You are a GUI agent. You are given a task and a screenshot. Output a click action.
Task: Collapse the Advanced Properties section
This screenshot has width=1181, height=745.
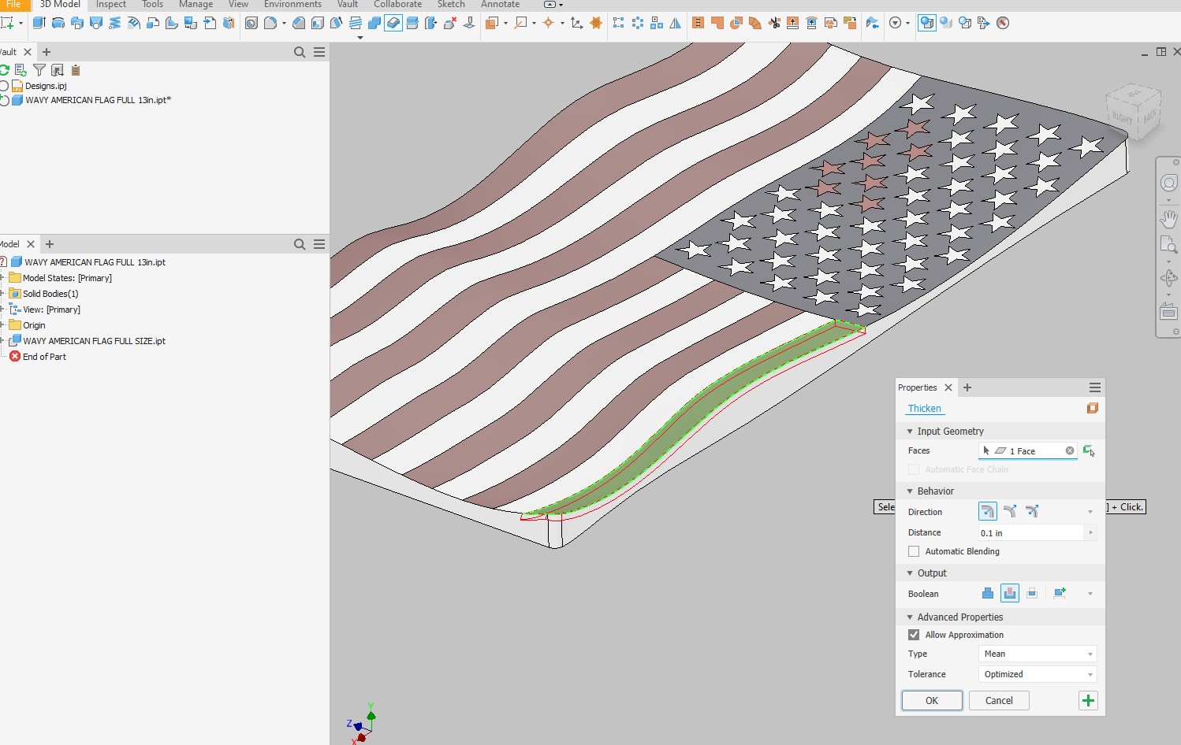(x=910, y=617)
